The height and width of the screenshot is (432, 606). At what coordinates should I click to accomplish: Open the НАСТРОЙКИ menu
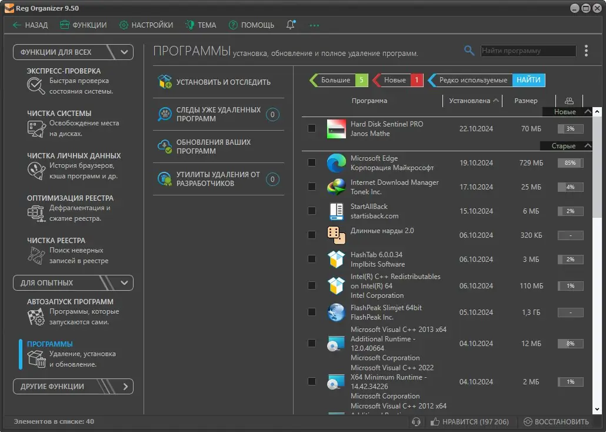(x=146, y=25)
